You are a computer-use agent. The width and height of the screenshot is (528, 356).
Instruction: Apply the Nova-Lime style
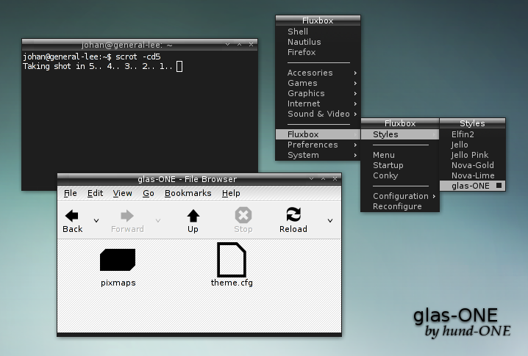coord(472,175)
